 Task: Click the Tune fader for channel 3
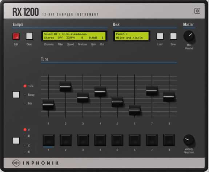(x=83, y=97)
